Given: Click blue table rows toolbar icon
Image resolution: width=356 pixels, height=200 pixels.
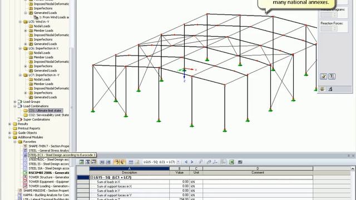Looking at the screenshot, I should coord(131,162).
